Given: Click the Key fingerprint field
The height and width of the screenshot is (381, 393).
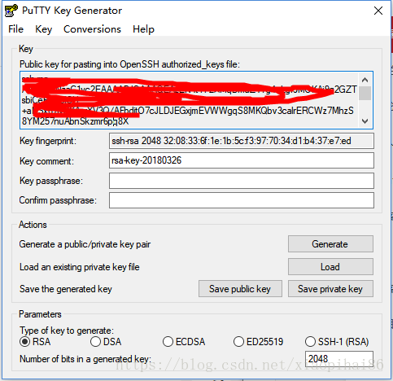Looking at the screenshot, I should (242, 141).
